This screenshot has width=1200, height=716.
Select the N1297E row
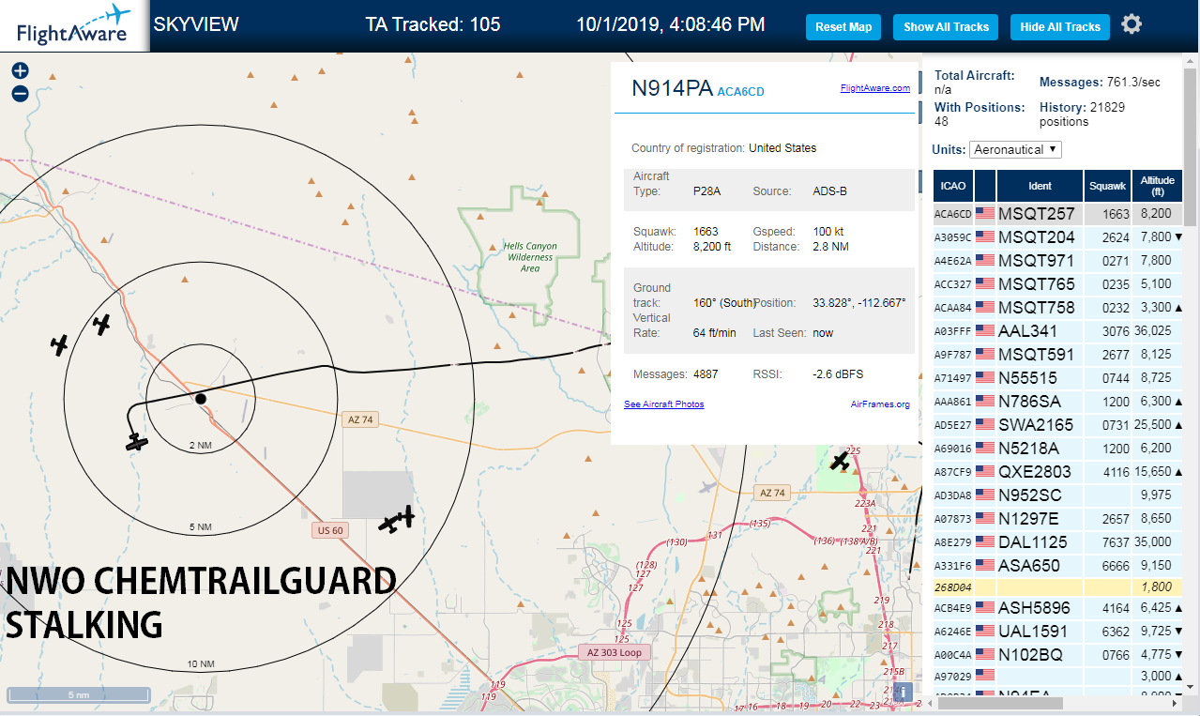click(1057, 519)
